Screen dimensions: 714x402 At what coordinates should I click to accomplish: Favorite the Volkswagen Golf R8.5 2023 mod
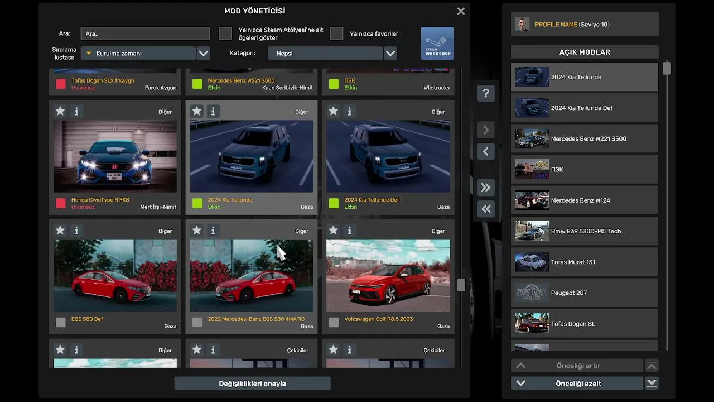click(334, 230)
